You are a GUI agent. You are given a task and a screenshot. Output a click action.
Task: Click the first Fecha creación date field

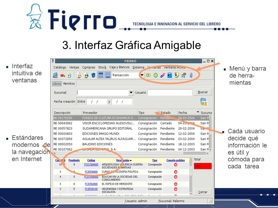pyautogui.click(x=97, y=102)
